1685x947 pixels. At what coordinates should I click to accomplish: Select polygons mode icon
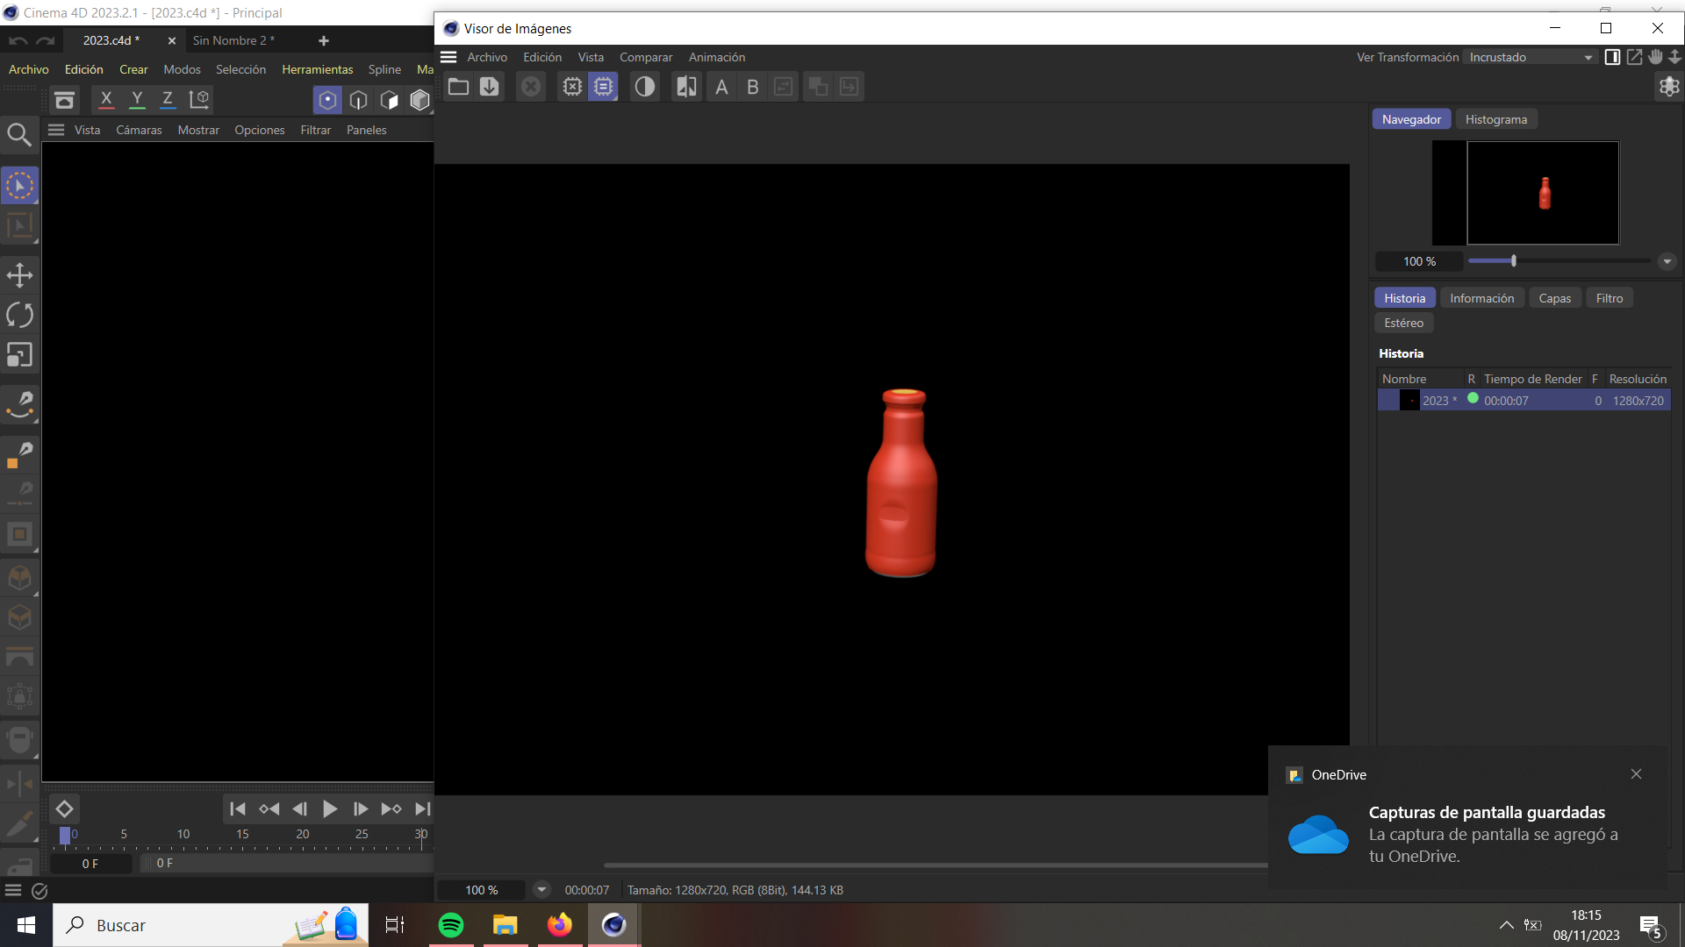pyautogui.click(x=389, y=100)
